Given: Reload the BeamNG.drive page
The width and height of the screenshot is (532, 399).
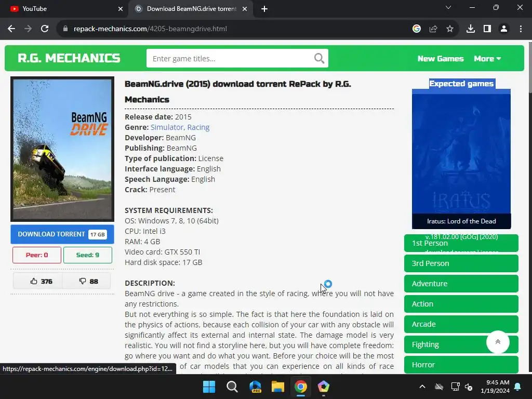Looking at the screenshot, I should 45,29.
